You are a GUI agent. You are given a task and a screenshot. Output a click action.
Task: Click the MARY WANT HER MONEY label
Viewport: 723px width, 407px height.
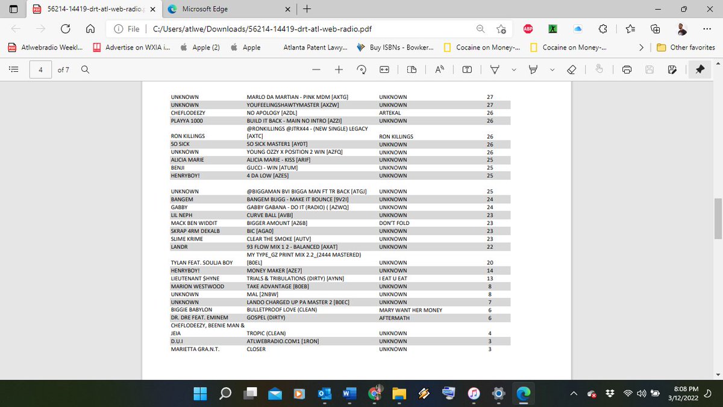click(x=410, y=310)
